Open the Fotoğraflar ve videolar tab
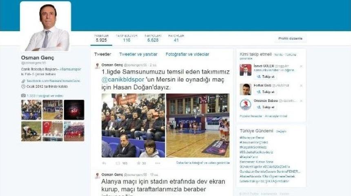351x196 pixels. pyautogui.click(x=187, y=54)
